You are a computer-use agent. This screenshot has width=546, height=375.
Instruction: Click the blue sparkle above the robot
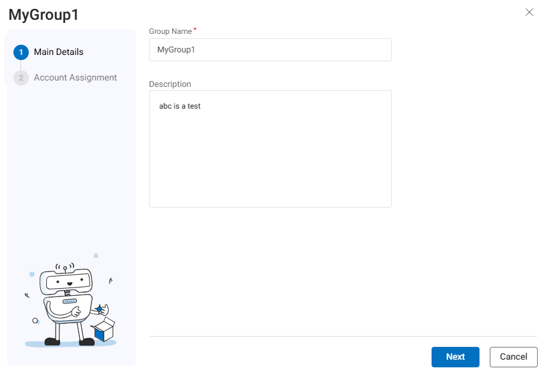pos(96,256)
